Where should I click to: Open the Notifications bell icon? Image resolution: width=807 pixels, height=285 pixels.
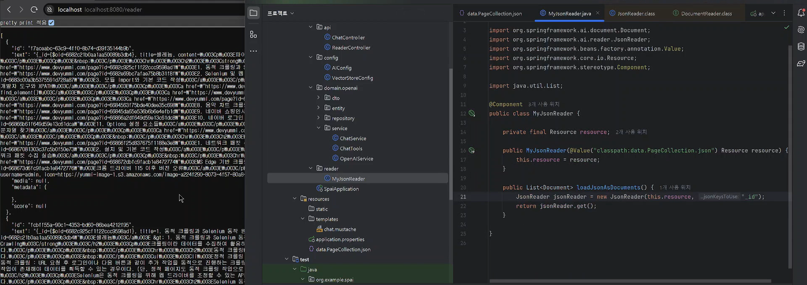[801, 13]
